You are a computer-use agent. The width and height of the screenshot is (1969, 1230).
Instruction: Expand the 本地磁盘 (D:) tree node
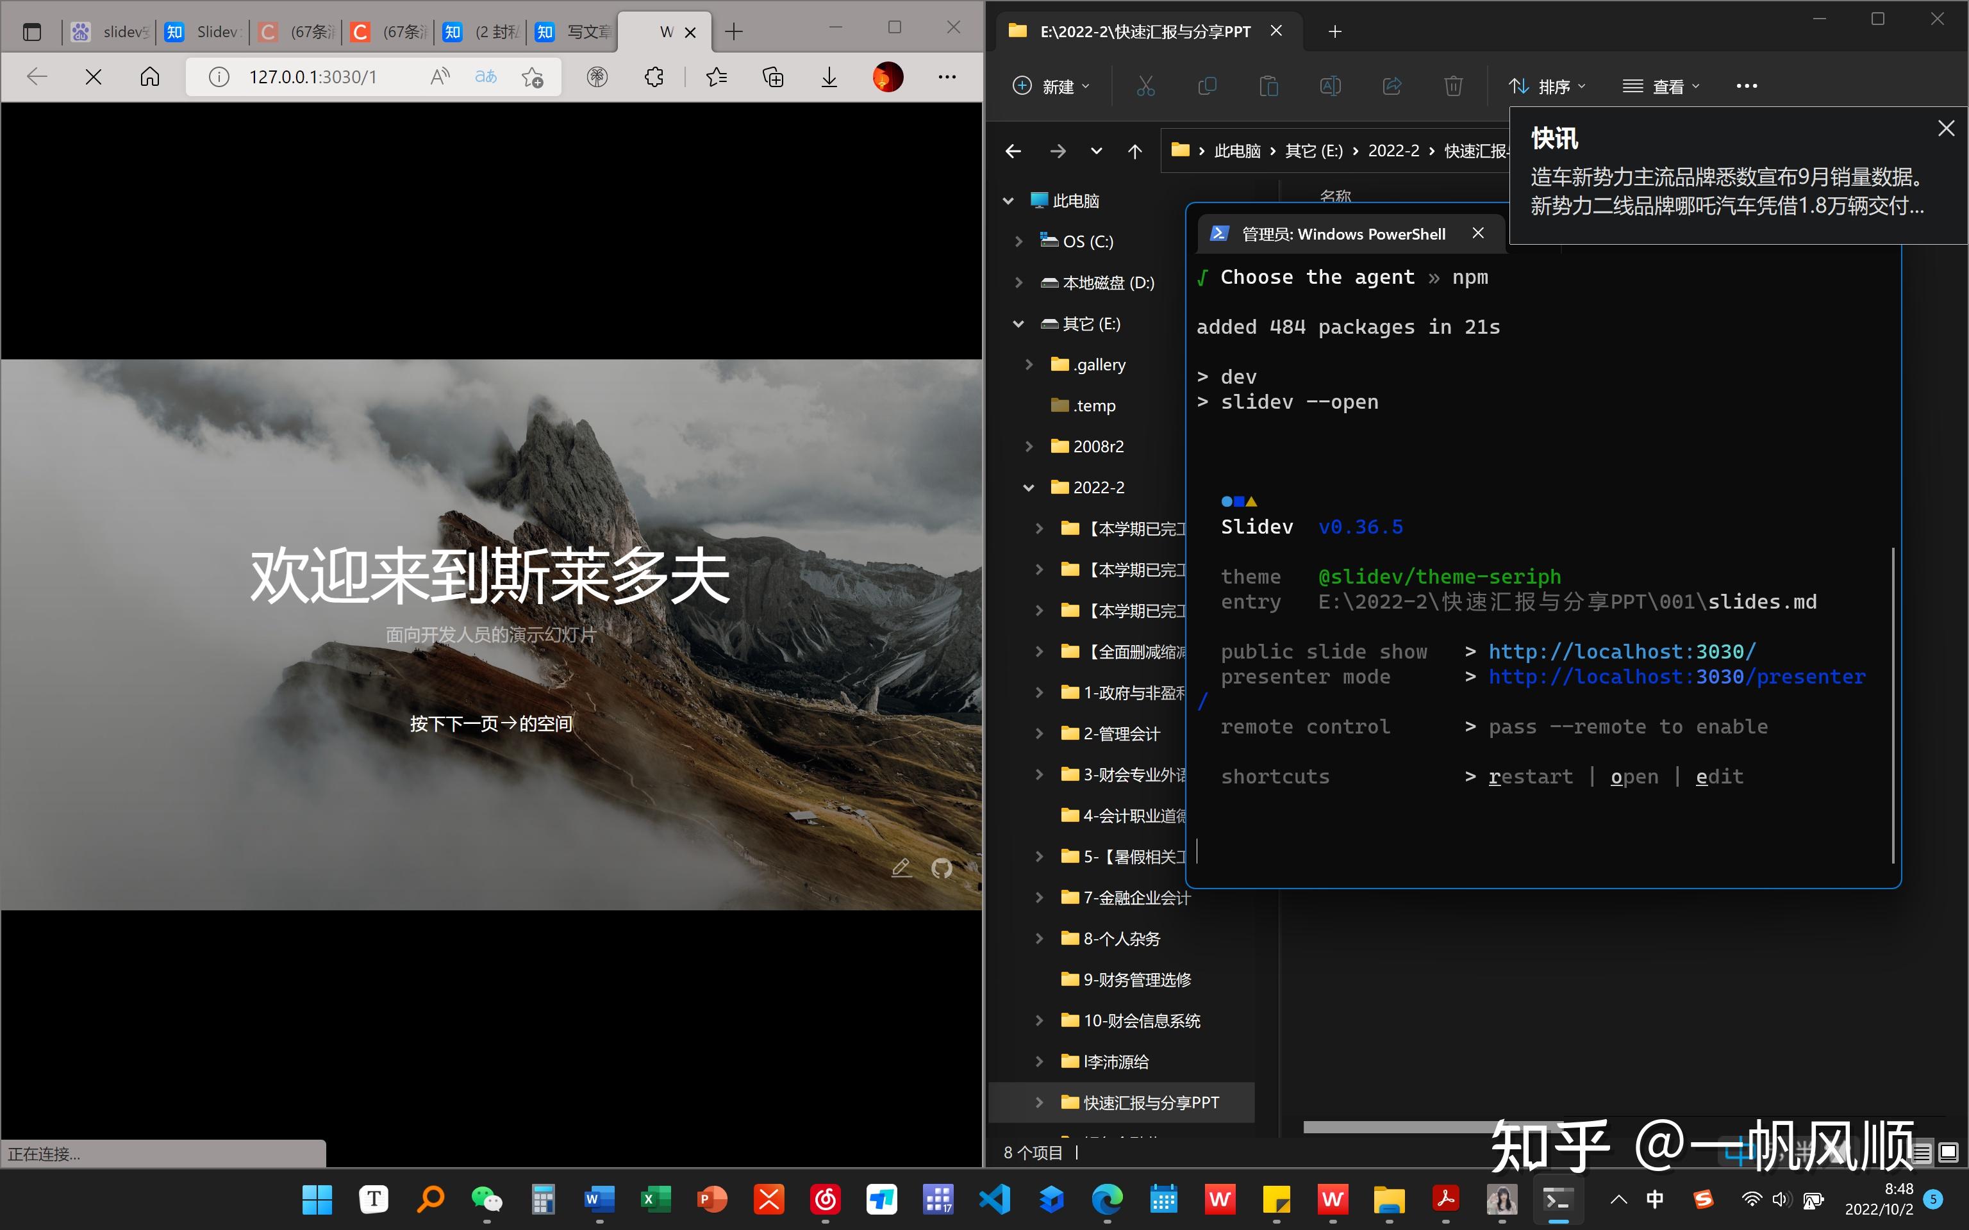click(1020, 283)
